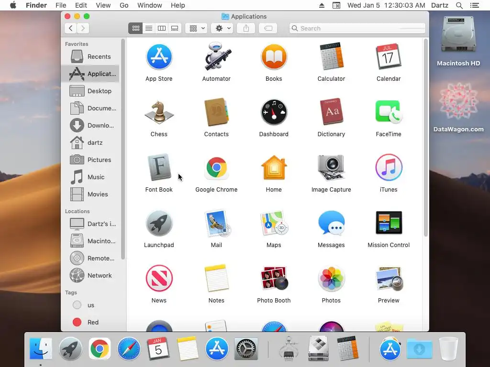Click Google Chrome in the Applications folder
Image resolution: width=490 pixels, height=367 pixels.
(x=216, y=168)
